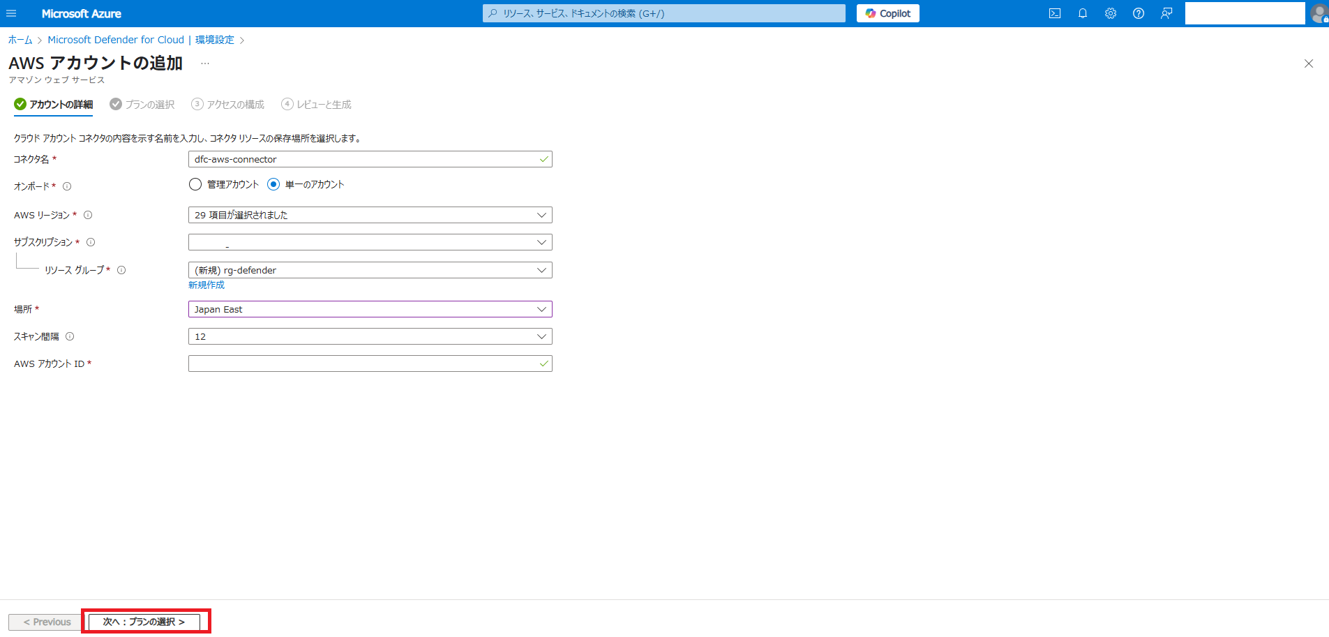
Task: Click the ホーム breadcrumb link
Action: [x=20, y=40]
